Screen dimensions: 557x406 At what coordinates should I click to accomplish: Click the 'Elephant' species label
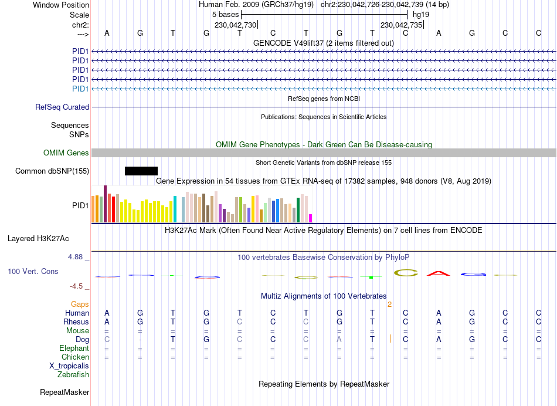74,348
